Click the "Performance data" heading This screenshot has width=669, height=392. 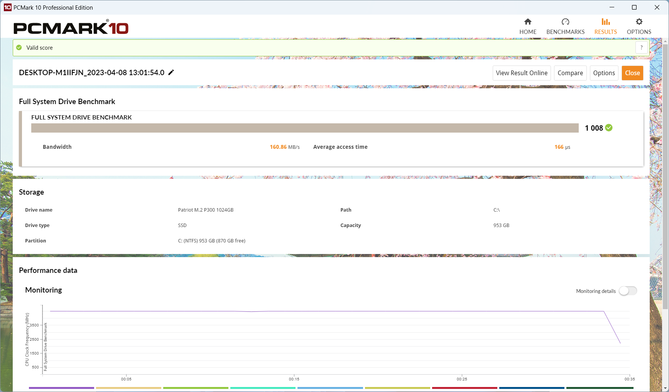click(48, 270)
